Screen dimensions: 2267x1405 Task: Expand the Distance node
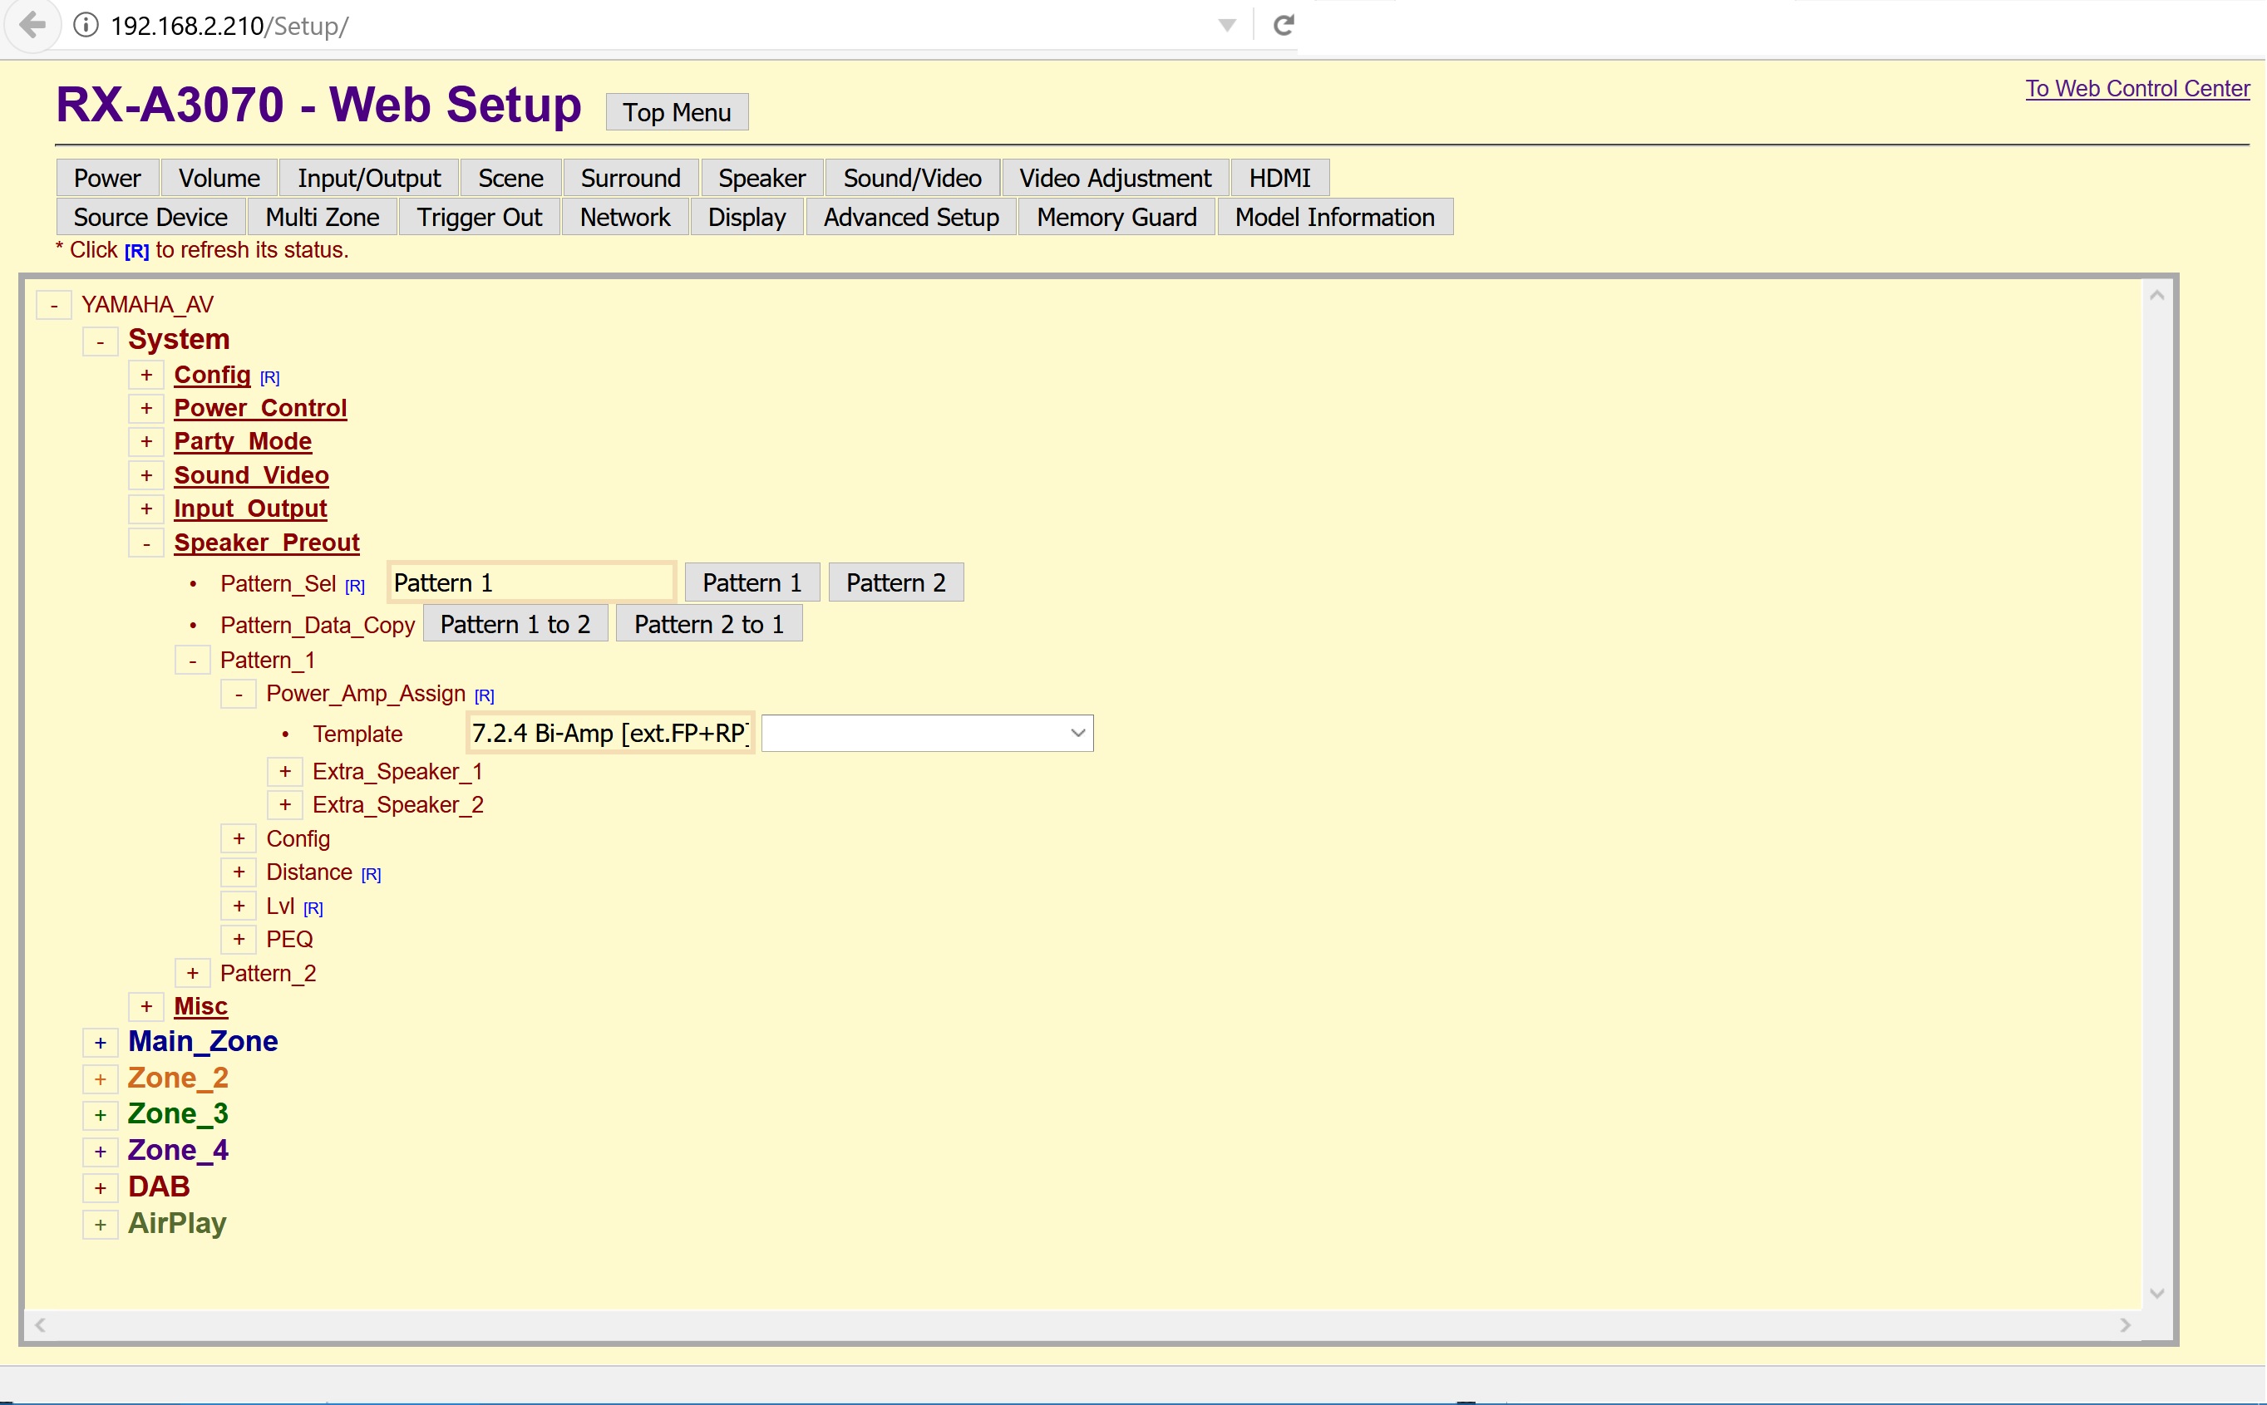coord(239,872)
